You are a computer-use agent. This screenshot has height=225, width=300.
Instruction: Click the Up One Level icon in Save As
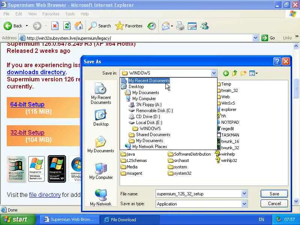tap(235, 73)
